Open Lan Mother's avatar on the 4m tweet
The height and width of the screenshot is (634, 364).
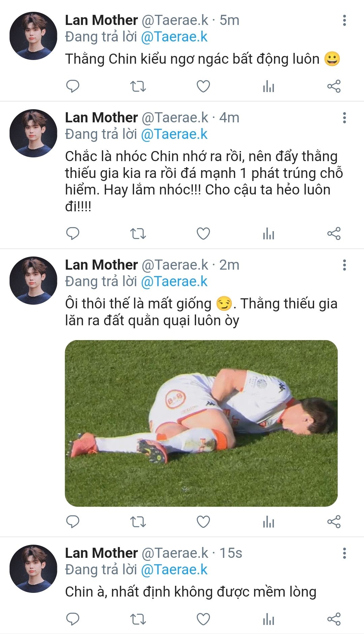[33, 133]
